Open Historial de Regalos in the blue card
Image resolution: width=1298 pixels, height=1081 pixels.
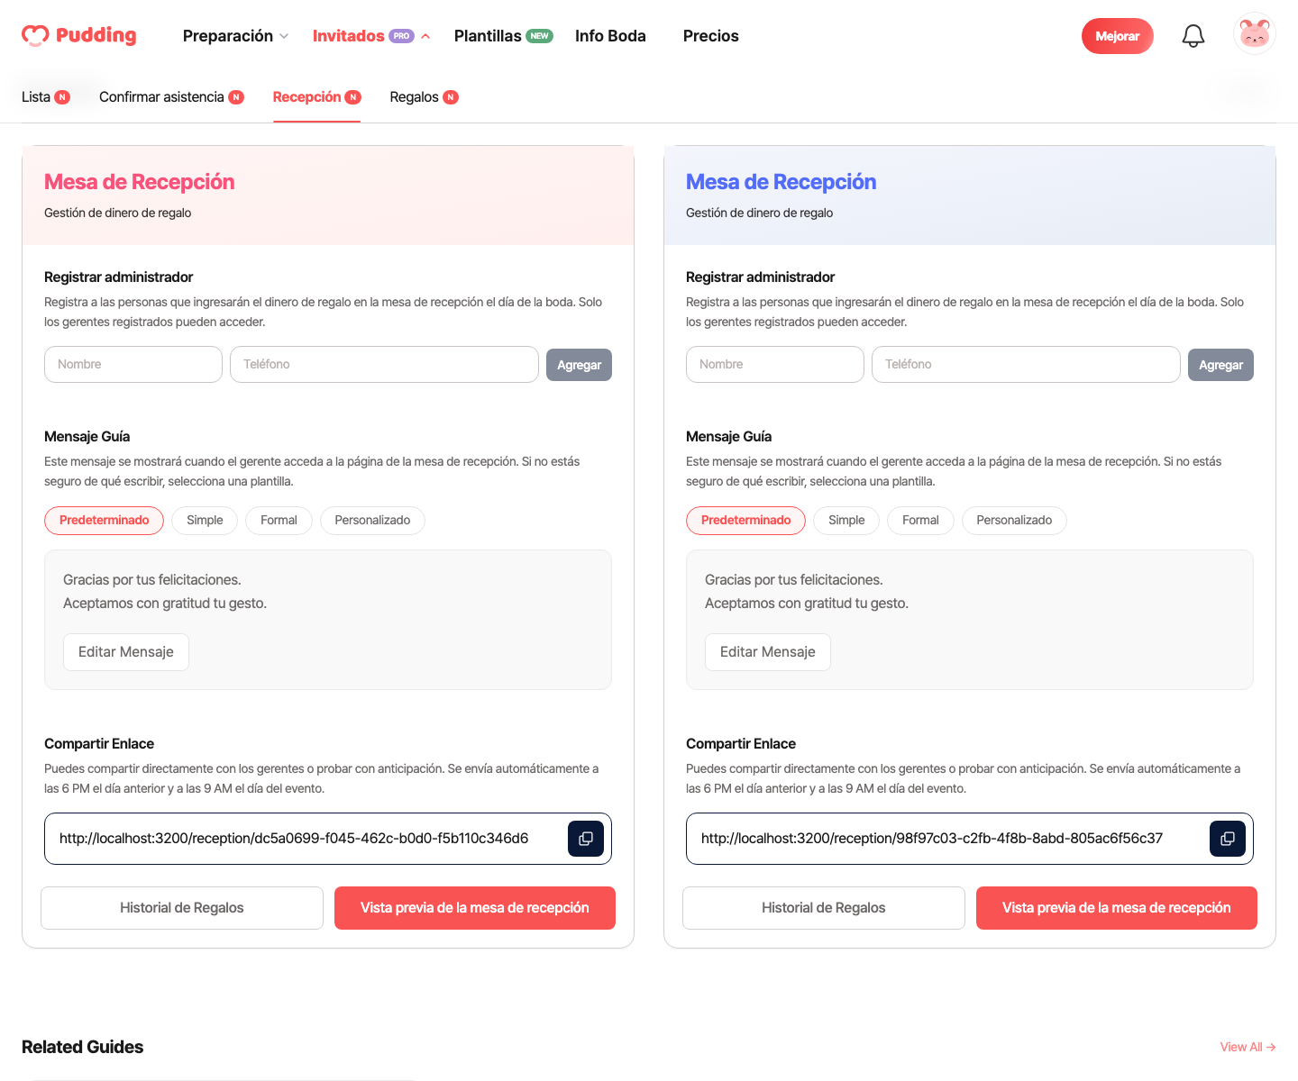click(x=824, y=908)
